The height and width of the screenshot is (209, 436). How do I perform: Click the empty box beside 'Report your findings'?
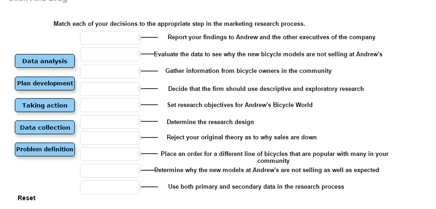click(109, 38)
